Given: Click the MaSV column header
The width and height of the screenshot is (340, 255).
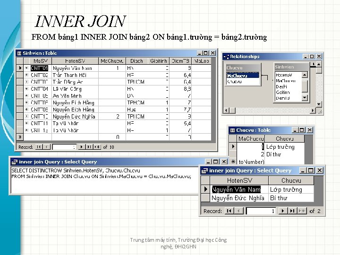Looking at the screenshot, I should click(x=41, y=61).
